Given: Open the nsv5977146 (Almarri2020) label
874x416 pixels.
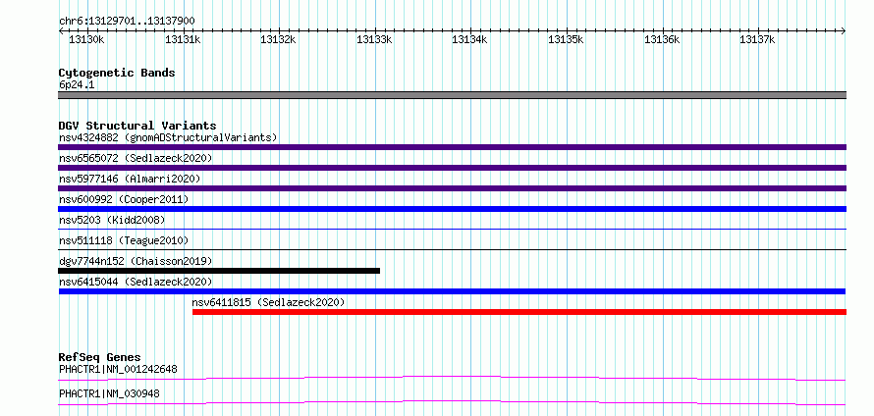Looking at the screenshot, I should [x=130, y=179].
